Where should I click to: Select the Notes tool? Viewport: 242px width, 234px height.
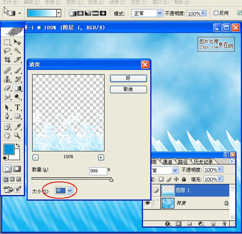(7, 127)
